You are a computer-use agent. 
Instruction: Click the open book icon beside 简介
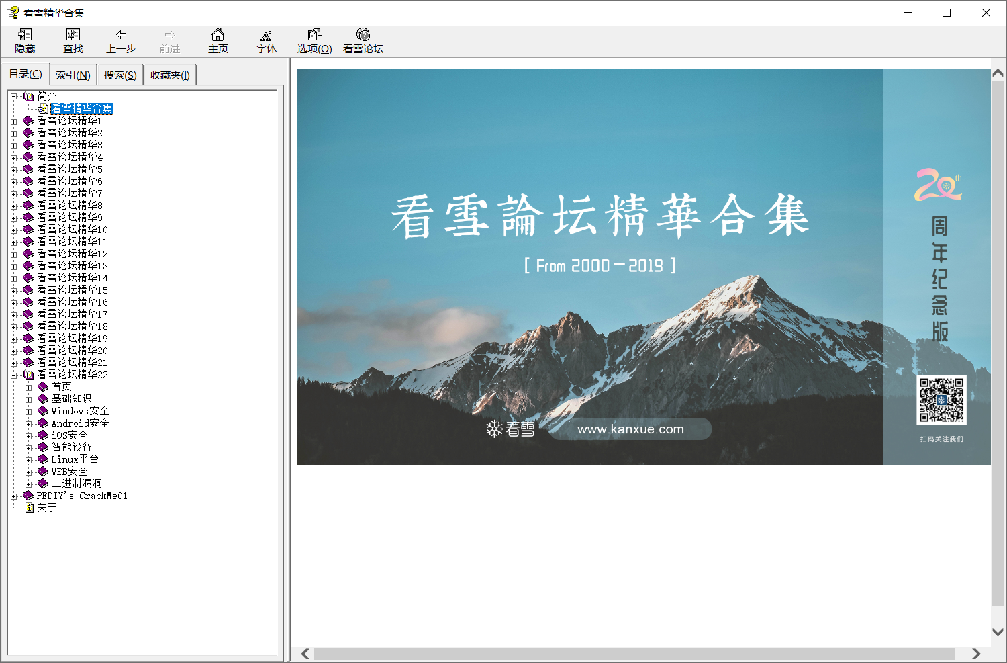28,97
